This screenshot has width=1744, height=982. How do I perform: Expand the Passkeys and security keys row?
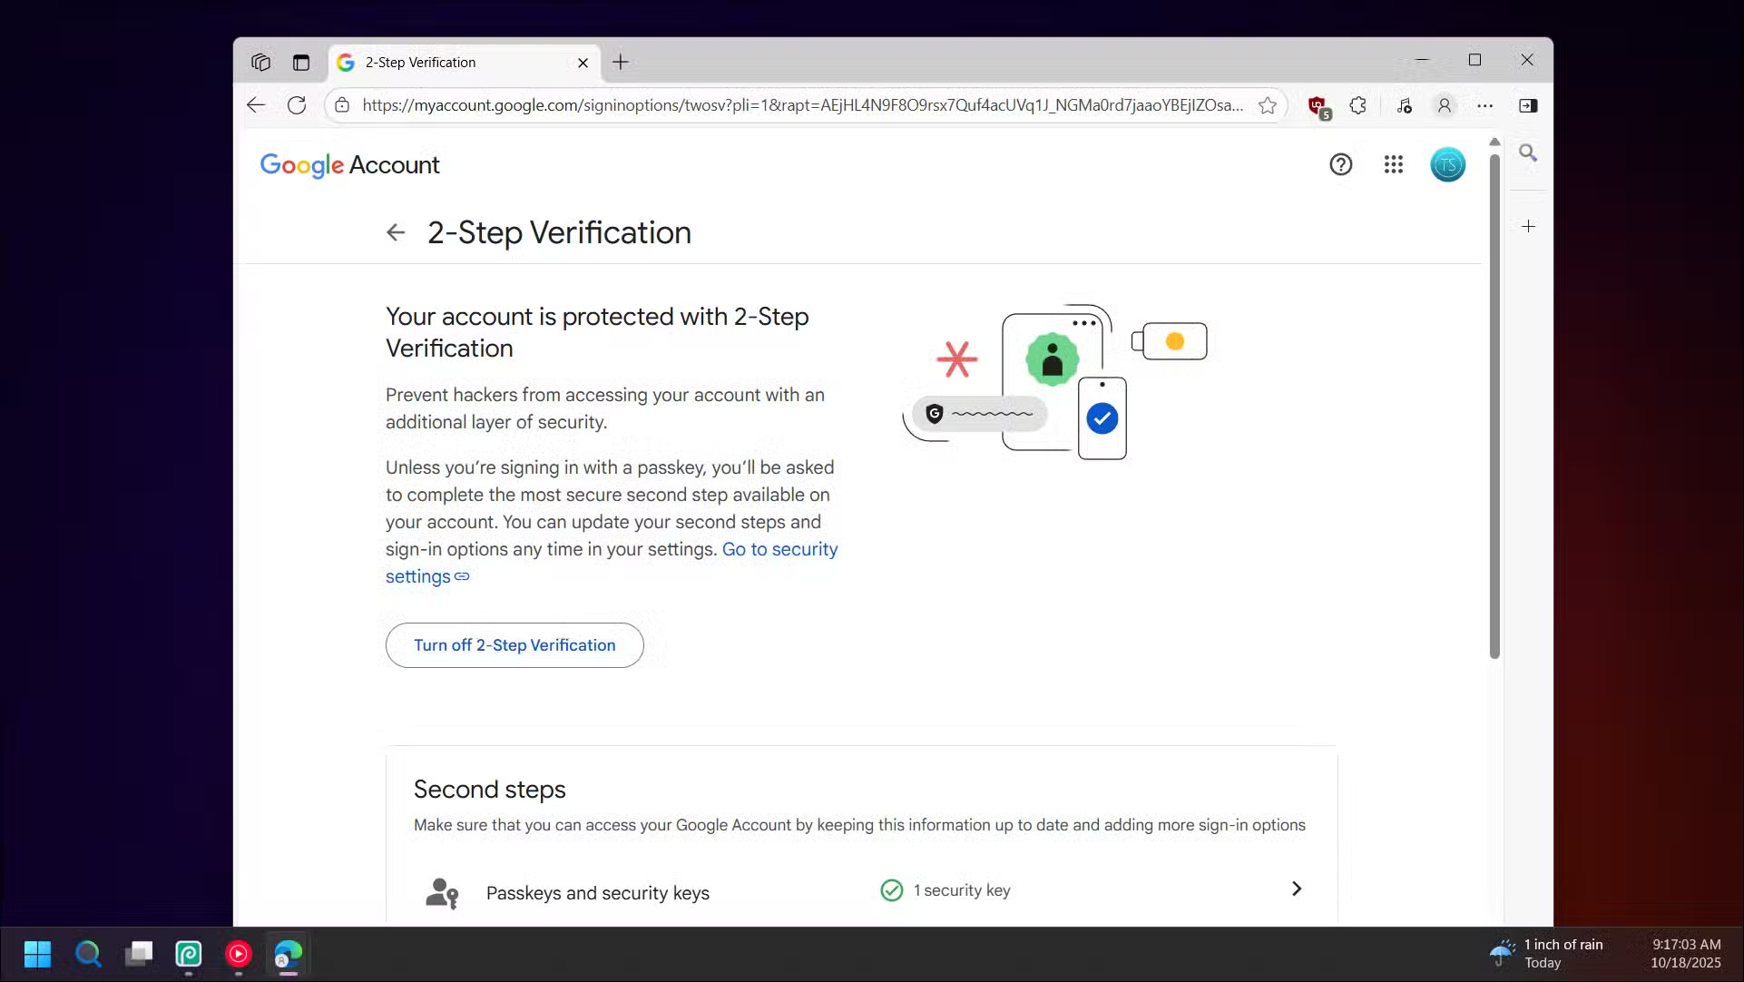[1296, 889]
